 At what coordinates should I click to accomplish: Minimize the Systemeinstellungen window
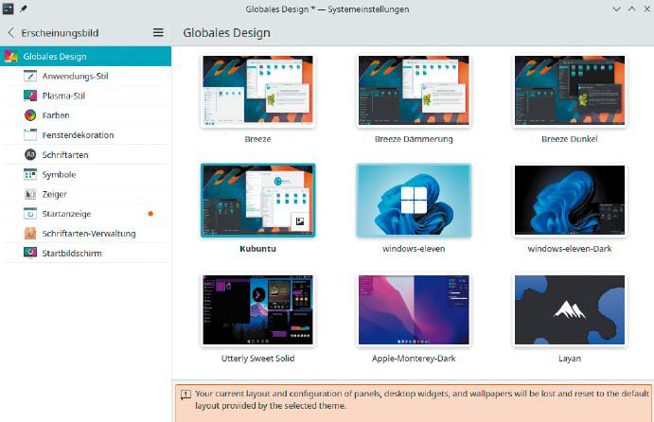pyautogui.click(x=616, y=9)
